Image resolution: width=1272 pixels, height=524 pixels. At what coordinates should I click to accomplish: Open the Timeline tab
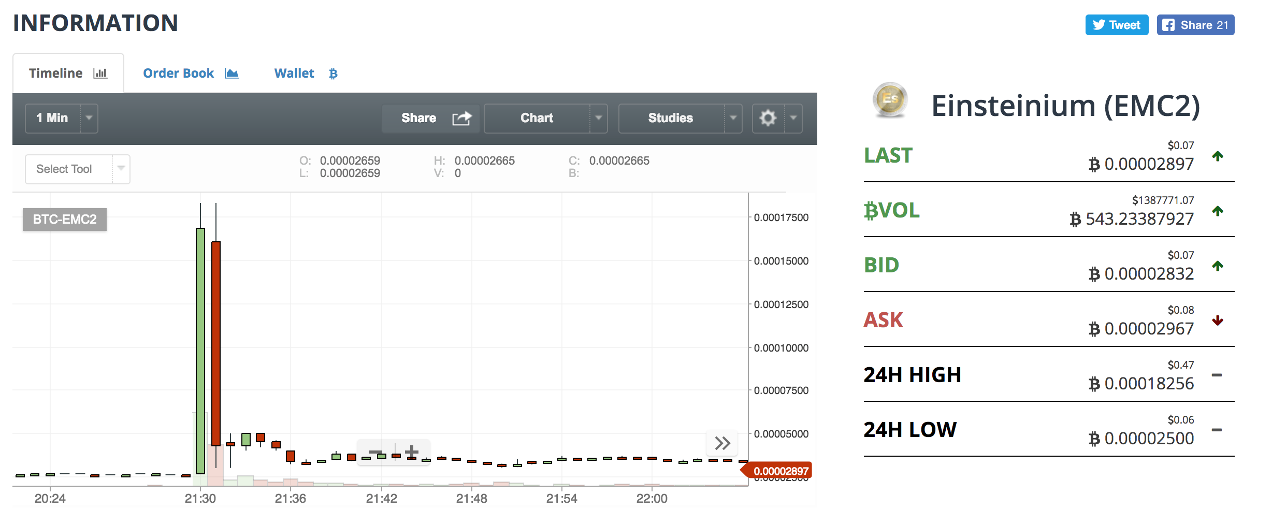click(x=68, y=73)
